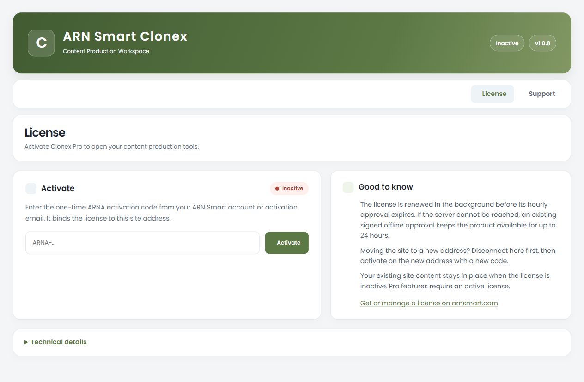Click the green Activate button
This screenshot has width=584, height=382.
(286, 243)
